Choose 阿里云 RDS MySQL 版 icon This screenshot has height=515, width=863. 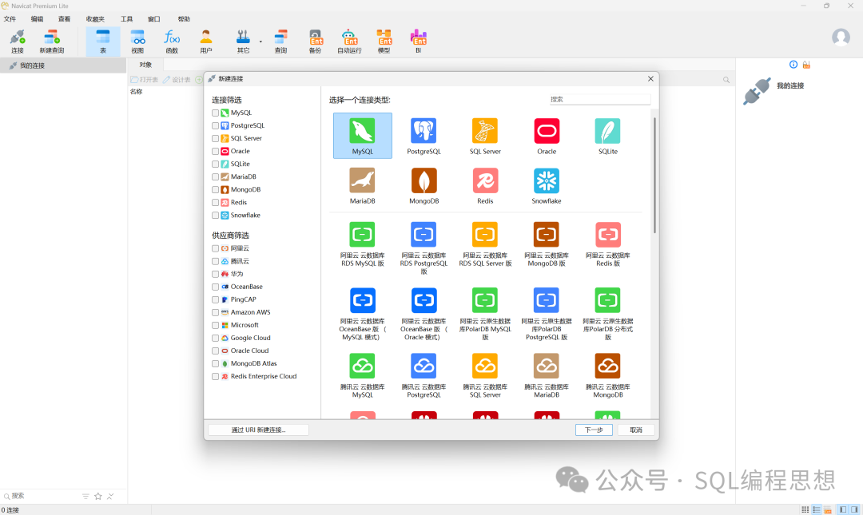362,236
